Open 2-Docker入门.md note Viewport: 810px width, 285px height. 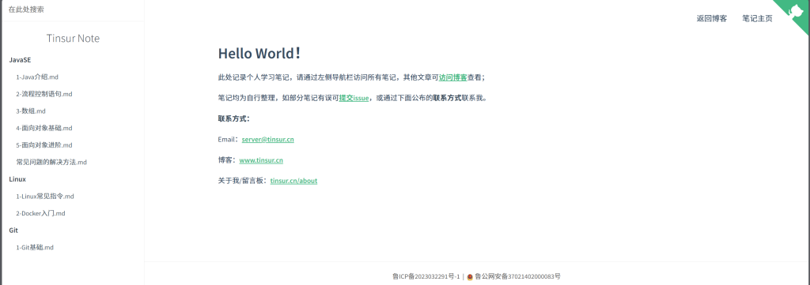[40, 213]
